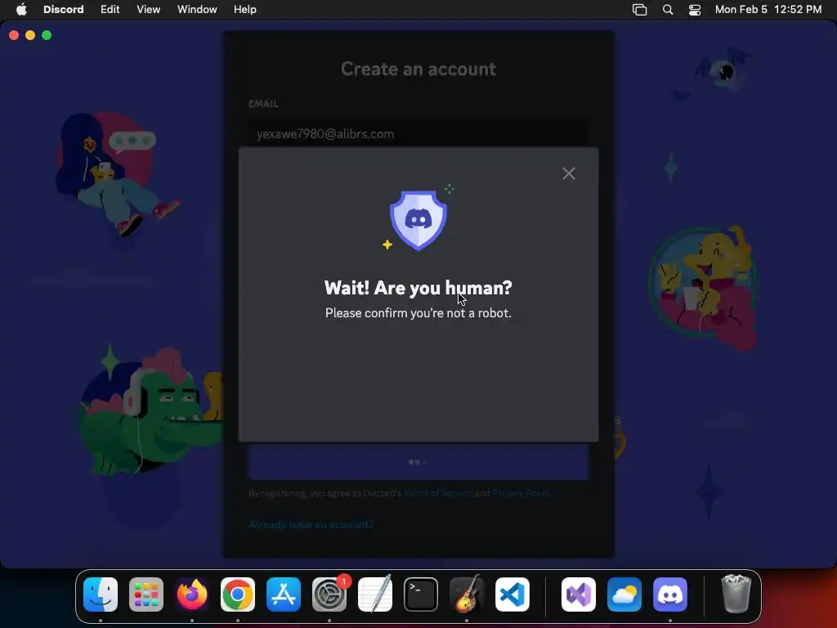
Task: Click the yellow minimize window button
Action: (x=30, y=35)
